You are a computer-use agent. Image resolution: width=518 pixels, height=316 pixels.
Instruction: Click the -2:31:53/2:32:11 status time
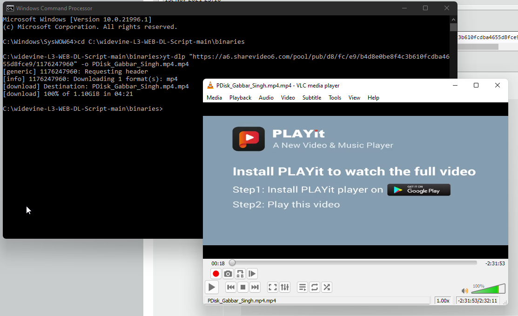[478, 301]
